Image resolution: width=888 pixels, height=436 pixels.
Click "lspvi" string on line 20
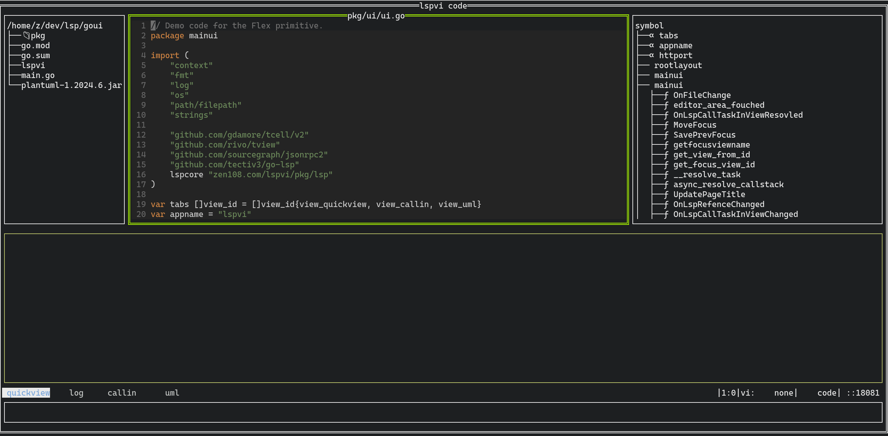point(234,215)
